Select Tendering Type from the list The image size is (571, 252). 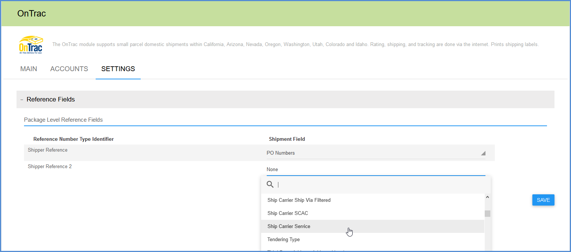283,239
